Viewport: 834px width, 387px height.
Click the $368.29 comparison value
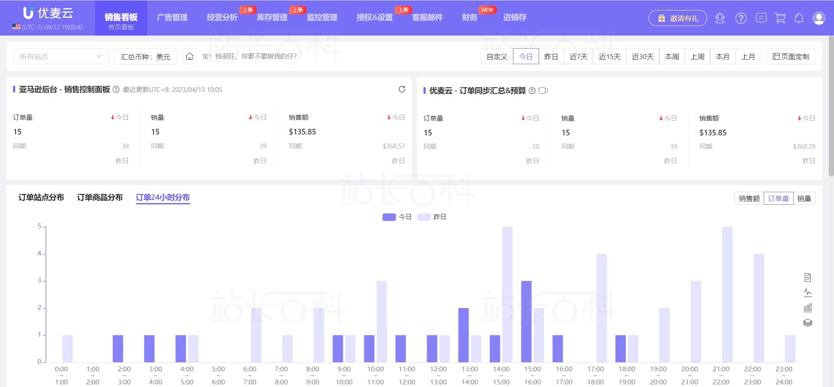[x=804, y=147]
